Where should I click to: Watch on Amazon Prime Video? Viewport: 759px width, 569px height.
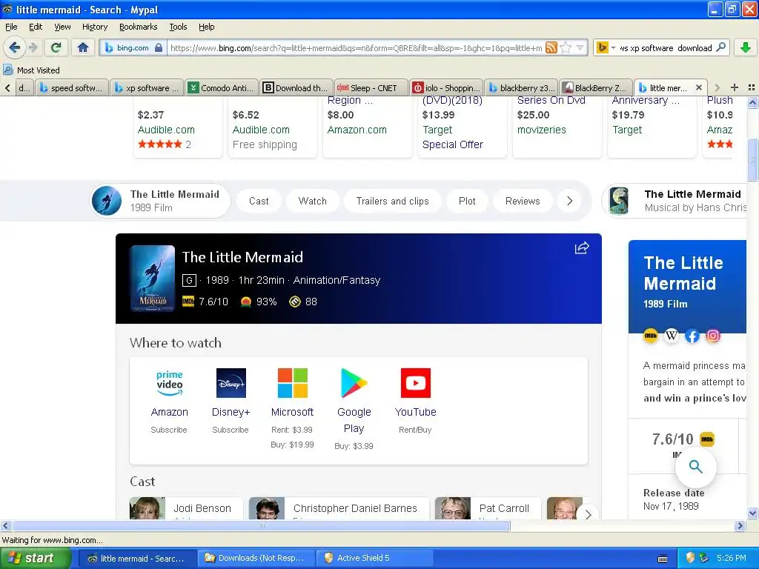[169, 401]
